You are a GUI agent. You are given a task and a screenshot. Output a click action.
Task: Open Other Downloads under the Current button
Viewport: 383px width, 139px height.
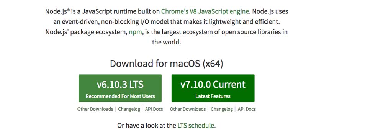[x=188, y=109]
